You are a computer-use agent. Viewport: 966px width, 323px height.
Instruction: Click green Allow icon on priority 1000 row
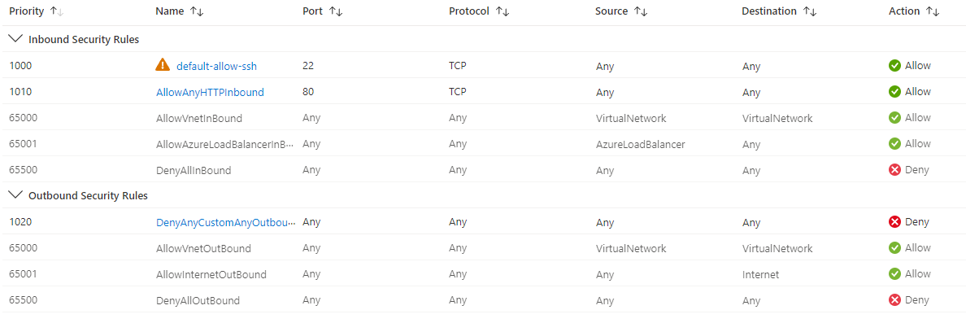pyautogui.click(x=894, y=66)
